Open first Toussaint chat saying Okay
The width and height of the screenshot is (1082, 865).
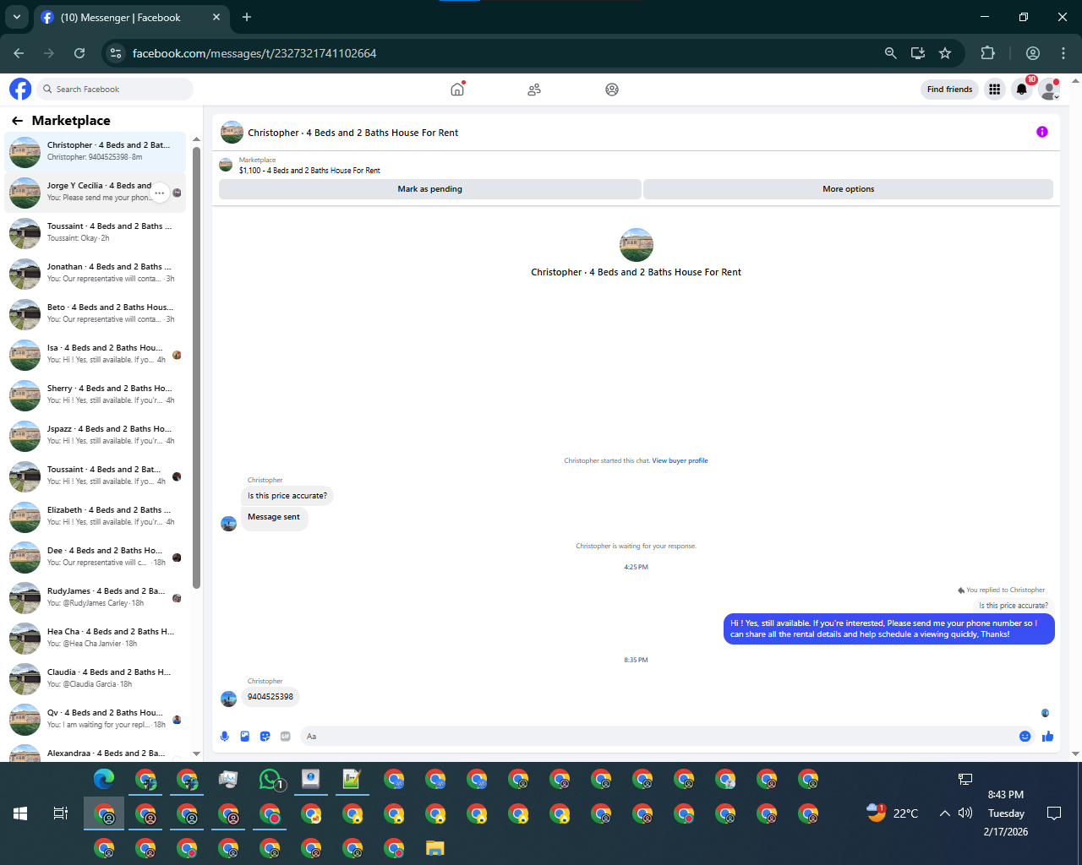[95, 233]
